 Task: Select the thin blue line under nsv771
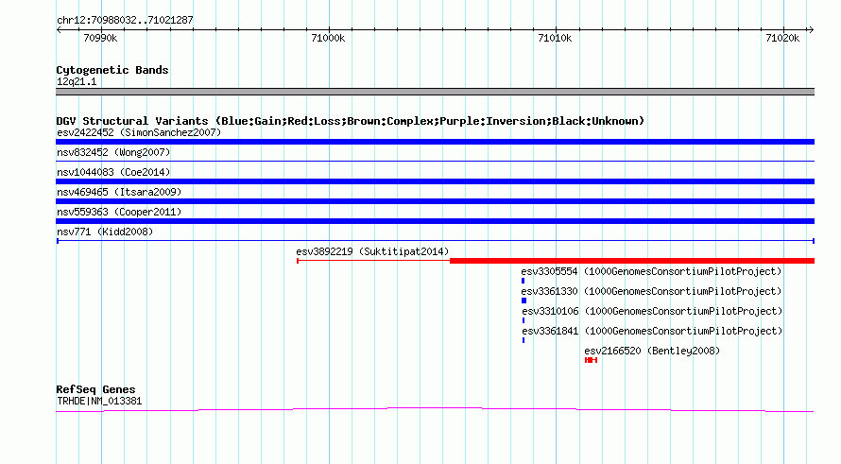pyautogui.click(x=435, y=241)
